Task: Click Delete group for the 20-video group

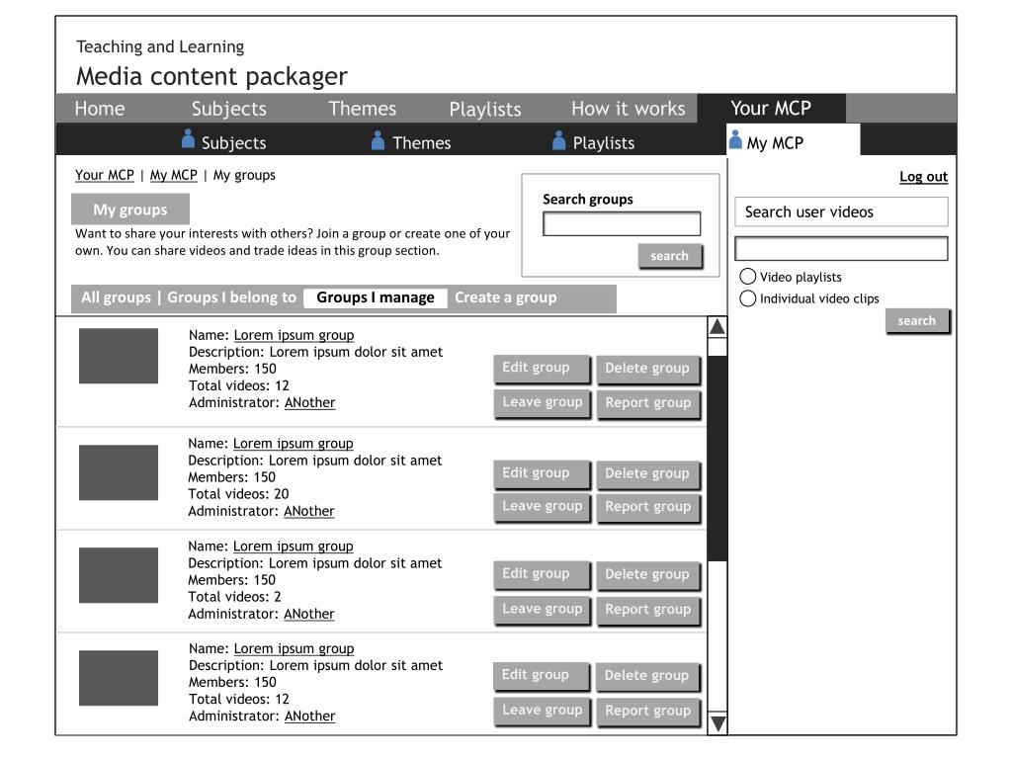Action: [x=647, y=473]
